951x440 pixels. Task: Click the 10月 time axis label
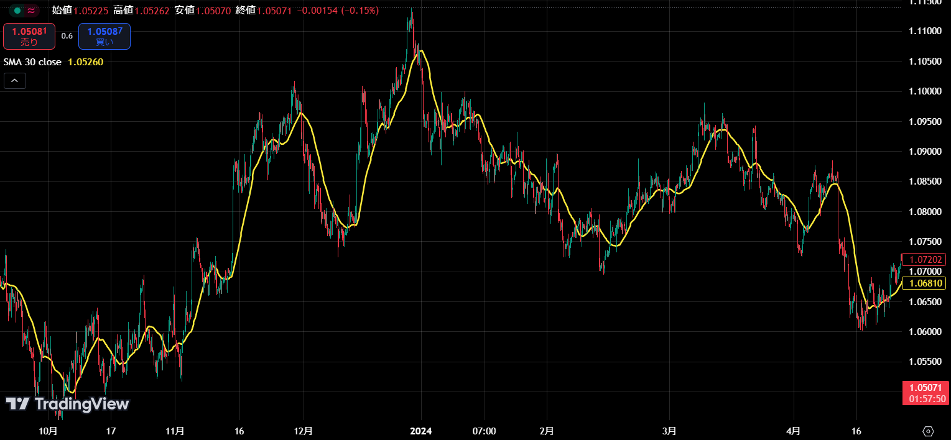pyautogui.click(x=48, y=431)
